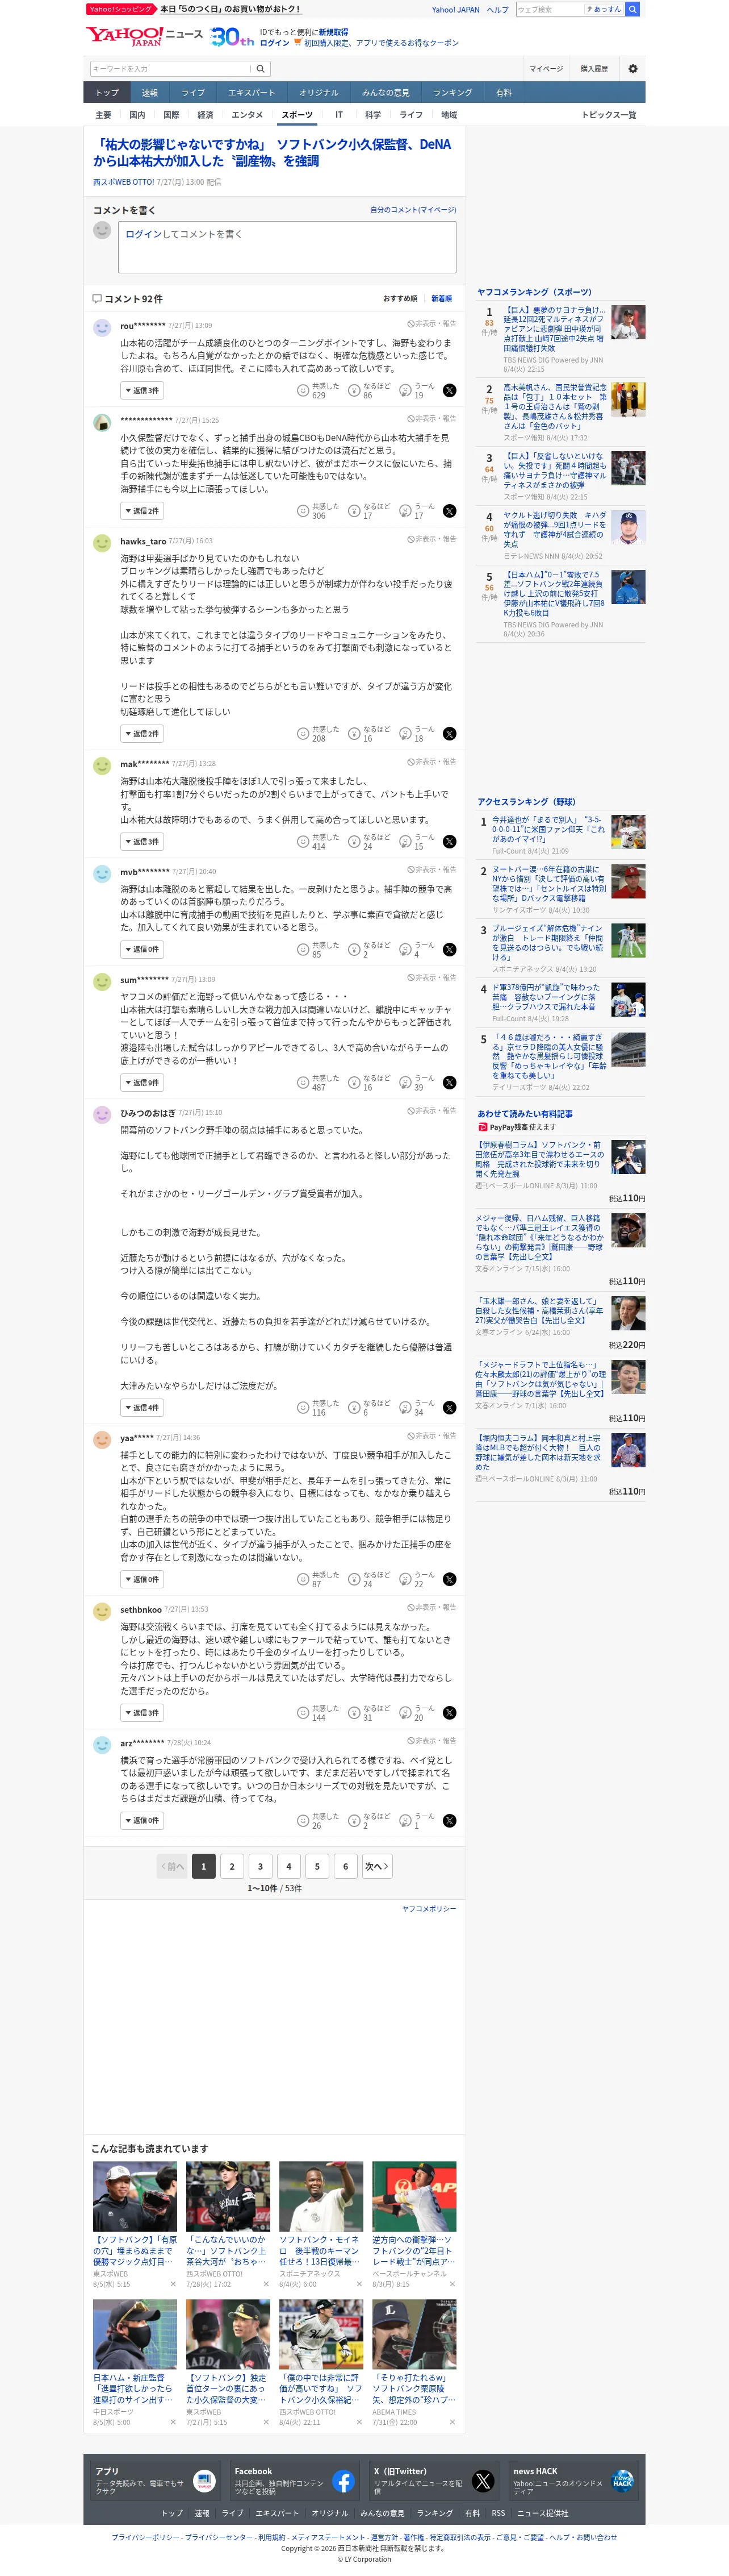This screenshot has width=729, height=2576.
Task: Click 非表示・報告 on sethbnkoo comment
Action: click(x=431, y=1608)
